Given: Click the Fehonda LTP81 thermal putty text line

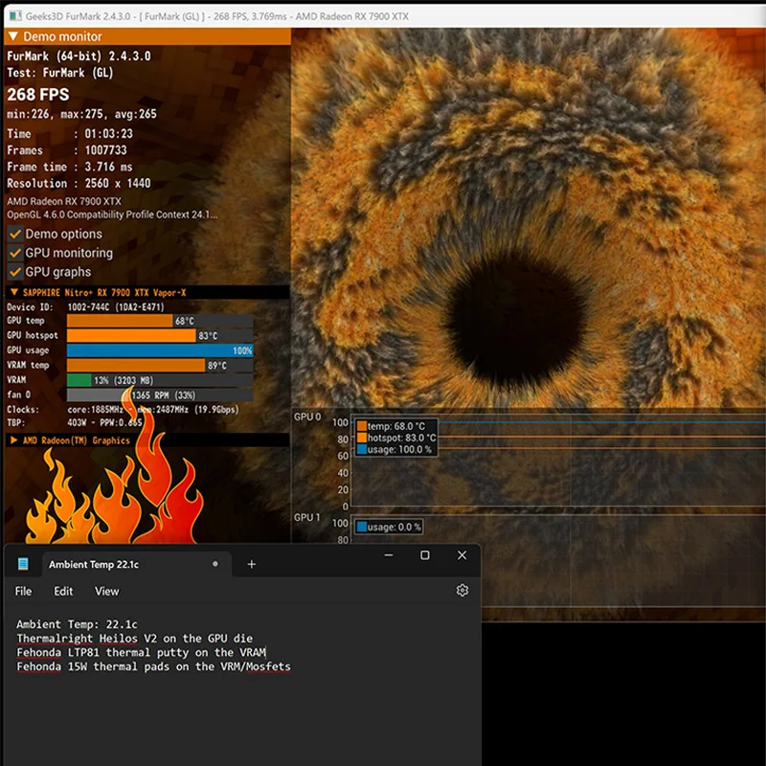Looking at the screenshot, I should pos(141,652).
